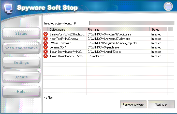
Task: Open the Settings section
Action: tap(21, 62)
